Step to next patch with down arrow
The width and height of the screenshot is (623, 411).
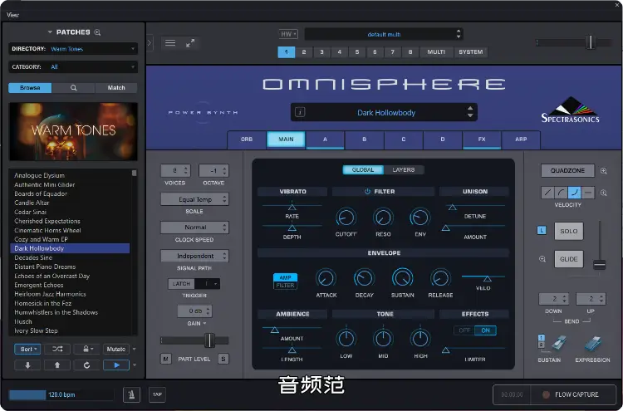coord(27,365)
